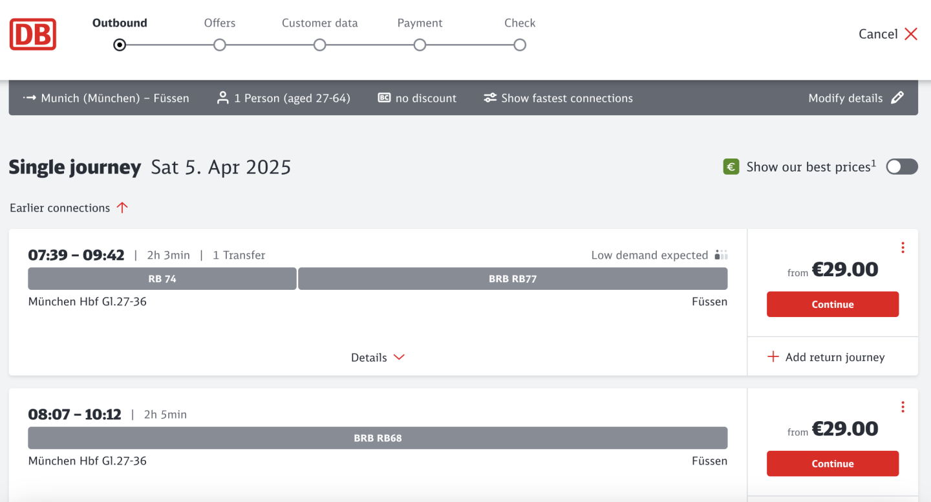Click the occupancy icon beside Low demand expected

point(722,255)
